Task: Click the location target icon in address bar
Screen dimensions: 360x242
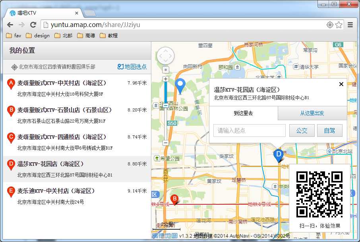Action: (x=330, y=25)
